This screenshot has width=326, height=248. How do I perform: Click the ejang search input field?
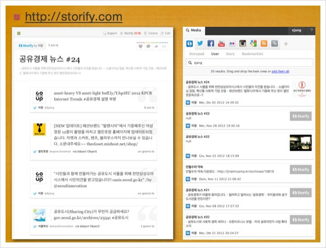[249, 63]
